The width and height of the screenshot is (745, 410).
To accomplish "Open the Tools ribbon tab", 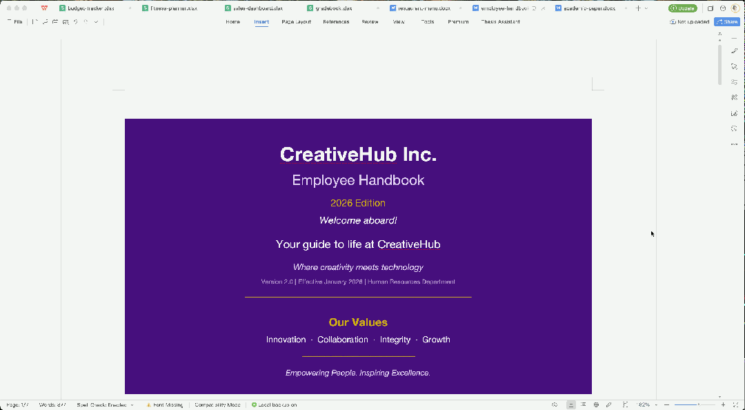I will [427, 22].
